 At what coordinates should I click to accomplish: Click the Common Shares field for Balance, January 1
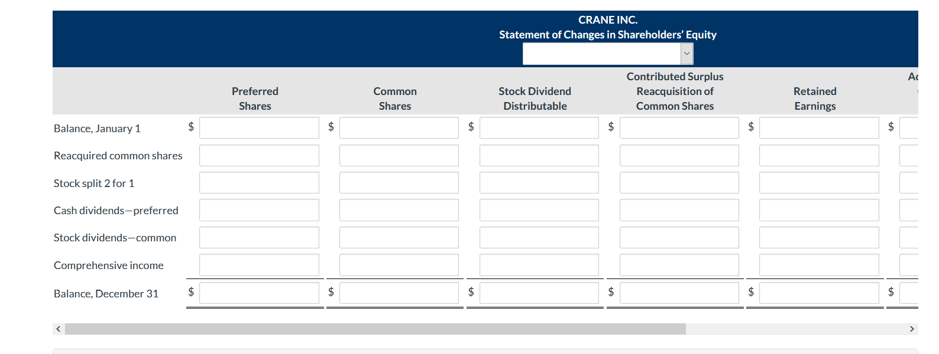point(399,127)
